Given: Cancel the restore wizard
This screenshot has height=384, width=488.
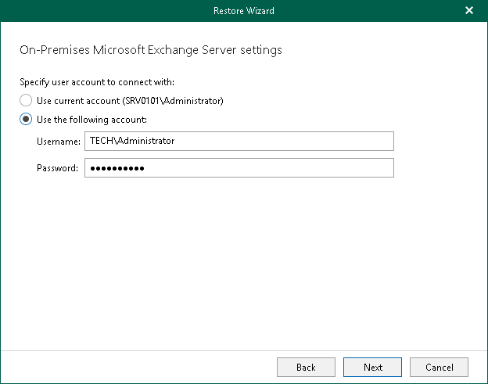Looking at the screenshot, I should tap(439, 367).
